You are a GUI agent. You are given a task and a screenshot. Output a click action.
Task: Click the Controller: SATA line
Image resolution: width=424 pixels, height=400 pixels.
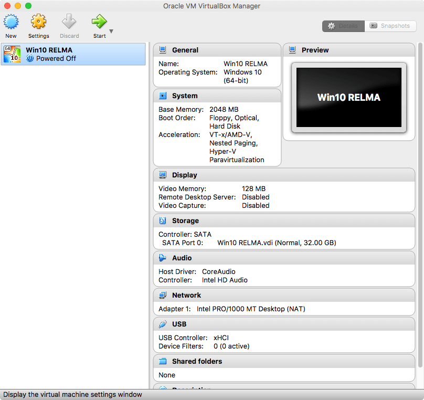(185, 234)
